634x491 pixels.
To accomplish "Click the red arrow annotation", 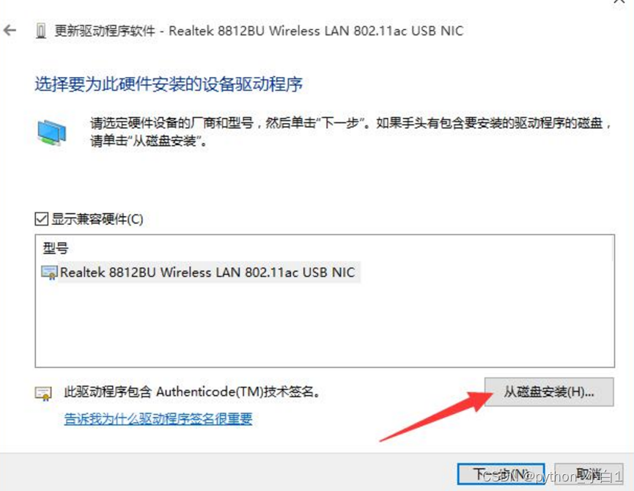I will point(436,416).
